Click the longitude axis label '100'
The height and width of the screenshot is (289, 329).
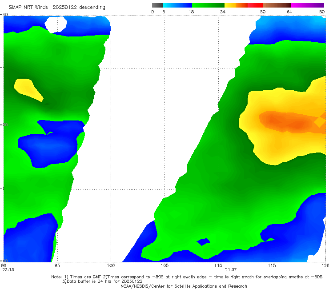[111, 266]
